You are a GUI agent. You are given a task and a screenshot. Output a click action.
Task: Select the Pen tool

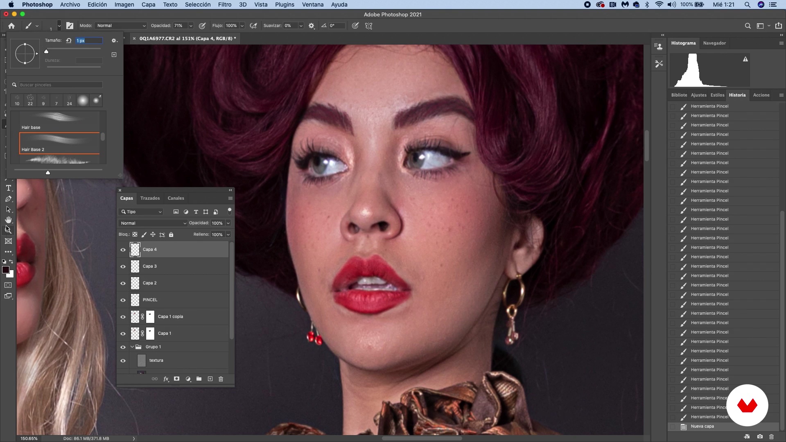coord(8,199)
